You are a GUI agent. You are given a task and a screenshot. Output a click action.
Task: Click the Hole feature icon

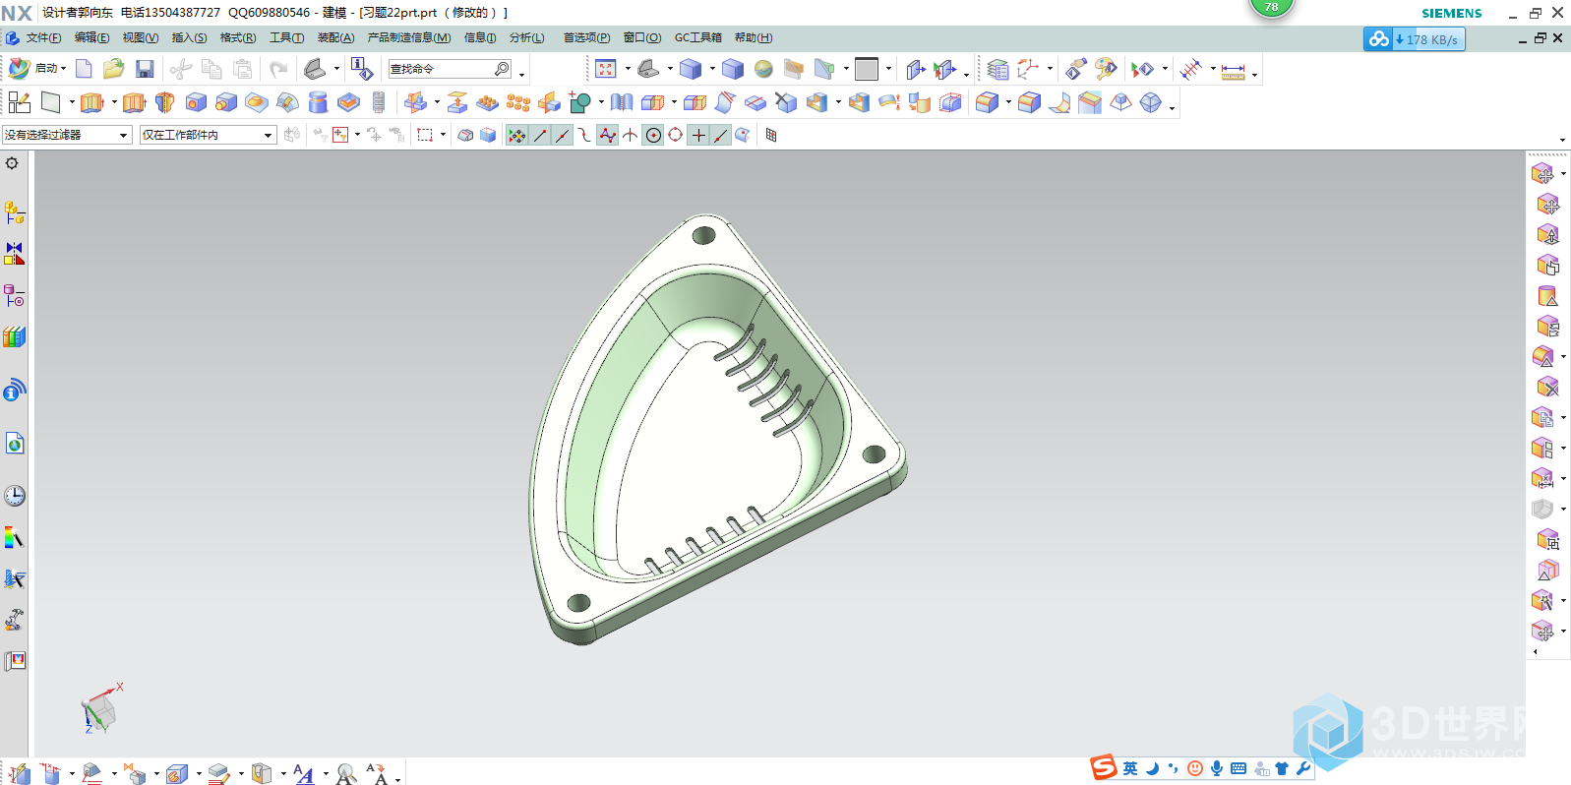196,102
